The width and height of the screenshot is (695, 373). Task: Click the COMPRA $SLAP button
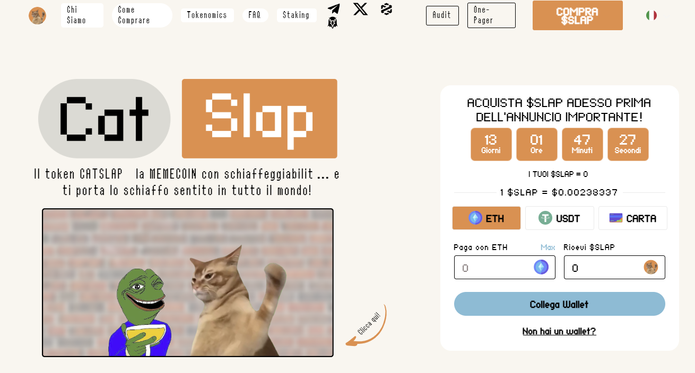tap(578, 15)
